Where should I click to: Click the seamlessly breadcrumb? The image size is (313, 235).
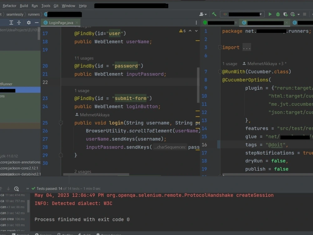(15, 14)
